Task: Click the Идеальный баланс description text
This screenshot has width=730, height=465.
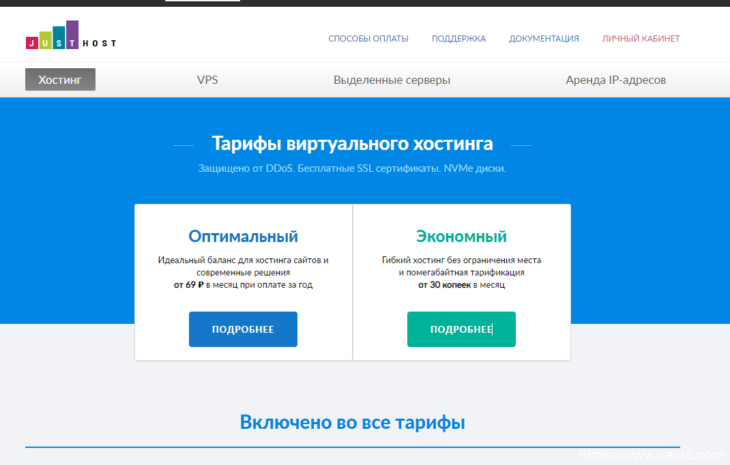Action: 243,266
